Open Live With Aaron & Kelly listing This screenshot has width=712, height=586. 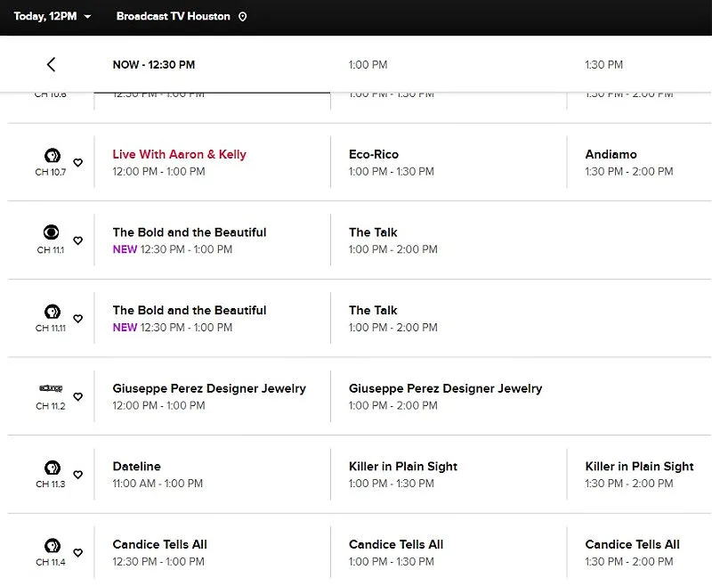coord(179,155)
